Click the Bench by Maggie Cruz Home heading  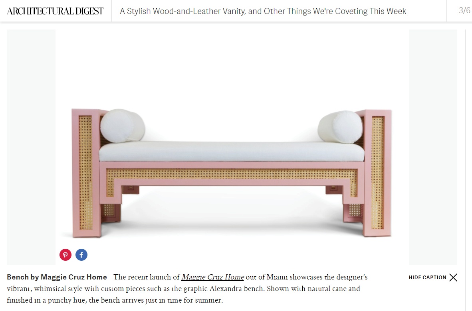pos(57,277)
